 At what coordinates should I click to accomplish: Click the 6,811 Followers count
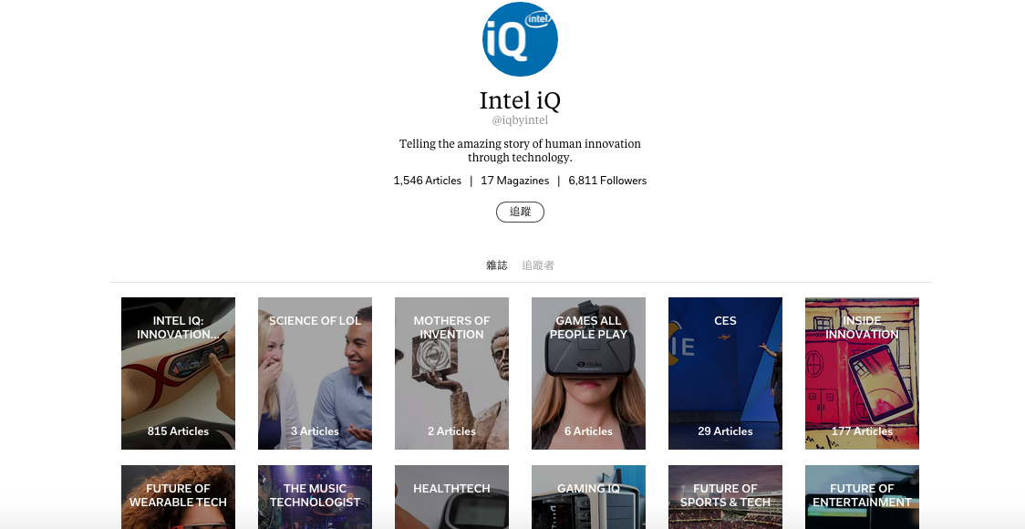[x=607, y=181]
